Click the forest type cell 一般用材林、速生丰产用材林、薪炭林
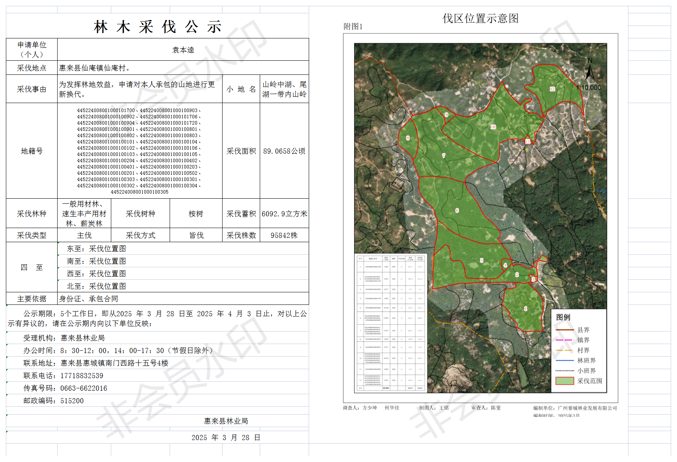Image resolution: width=677 pixels, height=462 pixels. 84,214
